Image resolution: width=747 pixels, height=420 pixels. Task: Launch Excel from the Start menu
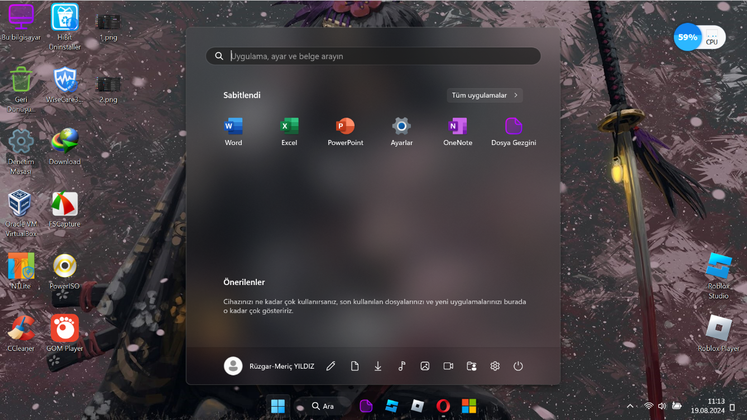click(x=289, y=132)
